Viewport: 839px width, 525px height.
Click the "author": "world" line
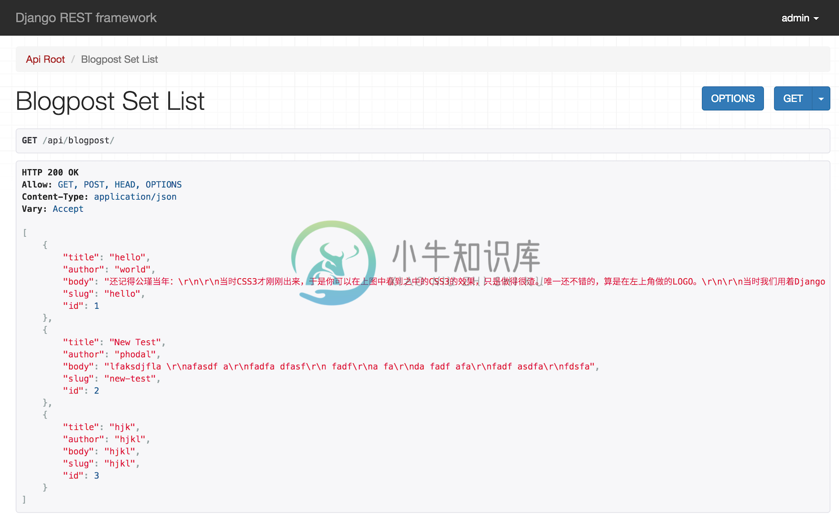(109, 269)
